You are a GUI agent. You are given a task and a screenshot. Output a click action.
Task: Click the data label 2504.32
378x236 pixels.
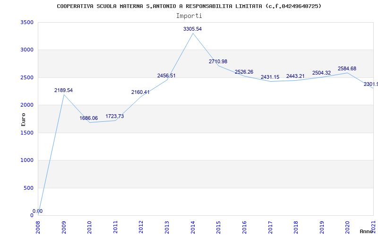[x=321, y=73]
